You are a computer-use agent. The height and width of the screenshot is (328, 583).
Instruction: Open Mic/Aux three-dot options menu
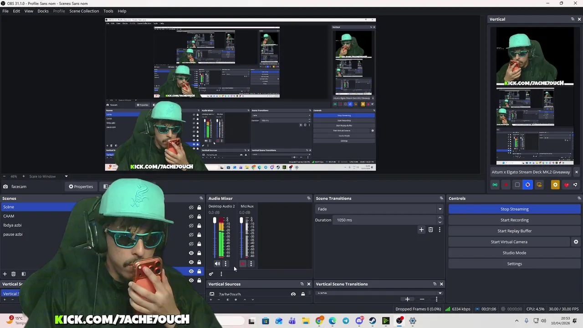pos(251,263)
